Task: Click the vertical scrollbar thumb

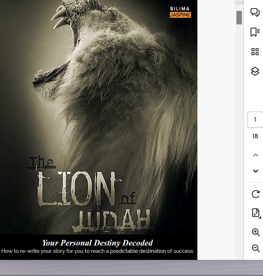Action: (239, 18)
